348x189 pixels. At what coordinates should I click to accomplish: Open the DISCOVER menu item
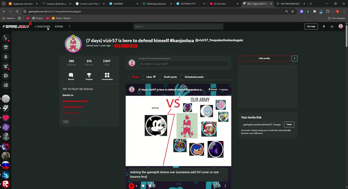pyautogui.click(x=42, y=26)
